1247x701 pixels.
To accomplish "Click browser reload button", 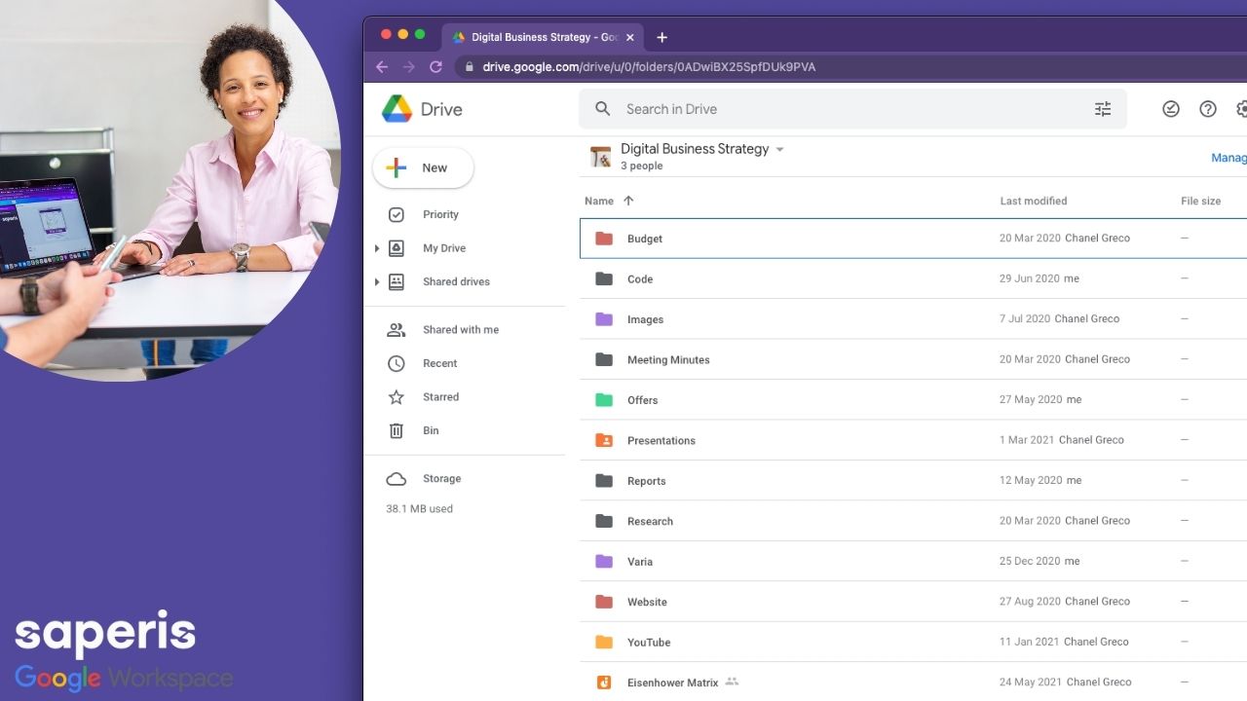I will [x=435, y=67].
